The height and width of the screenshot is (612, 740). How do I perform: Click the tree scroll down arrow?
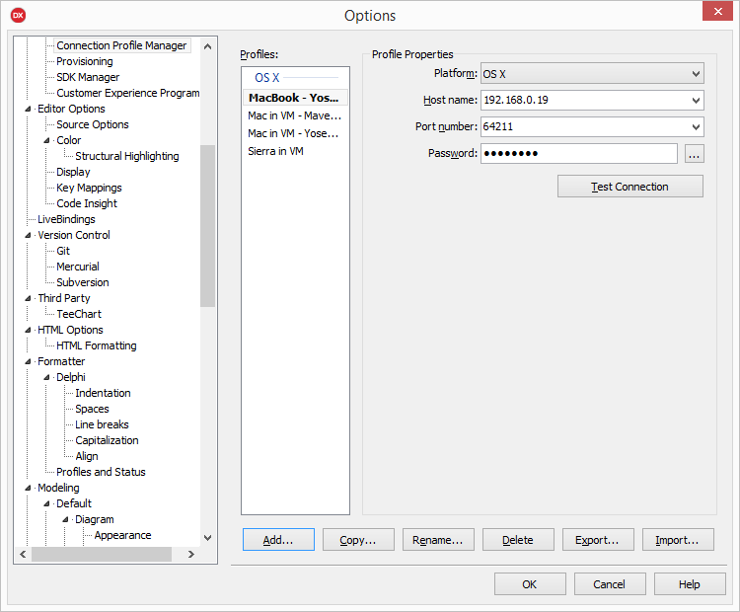tap(207, 538)
